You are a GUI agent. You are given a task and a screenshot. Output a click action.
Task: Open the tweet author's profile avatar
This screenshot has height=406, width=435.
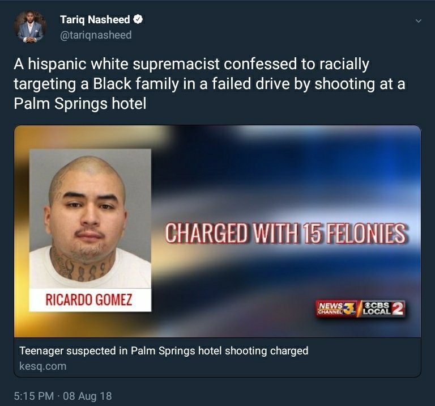pos(30,27)
